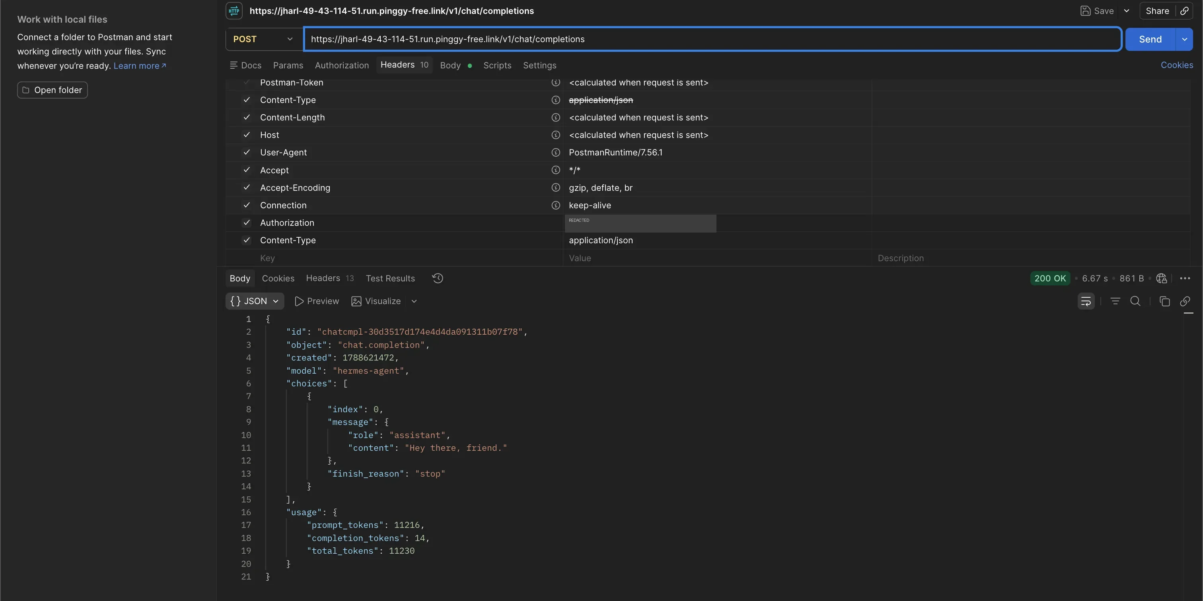The height and width of the screenshot is (601, 1203).
Task: Click the Preview button
Action: (x=317, y=301)
